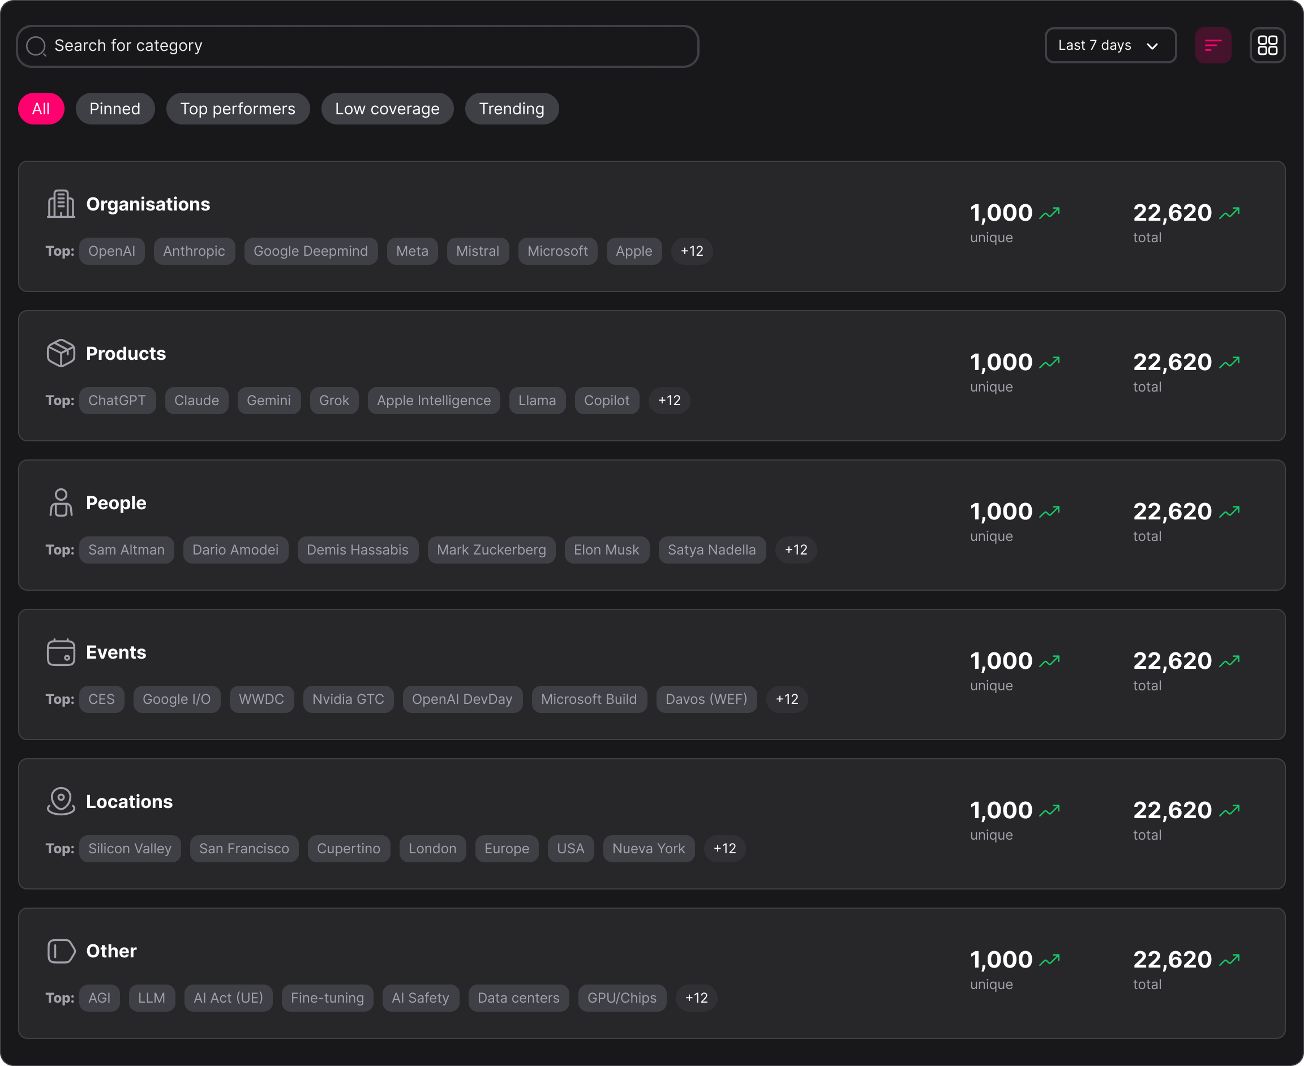Image resolution: width=1304 pixels, height=1066 pixels.
Task: Click Other unique trend arrow
Action: [x=1050, y=960]
